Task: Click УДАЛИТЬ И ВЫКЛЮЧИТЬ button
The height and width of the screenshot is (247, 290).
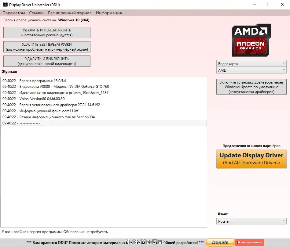Action: [x=47, y=61]
